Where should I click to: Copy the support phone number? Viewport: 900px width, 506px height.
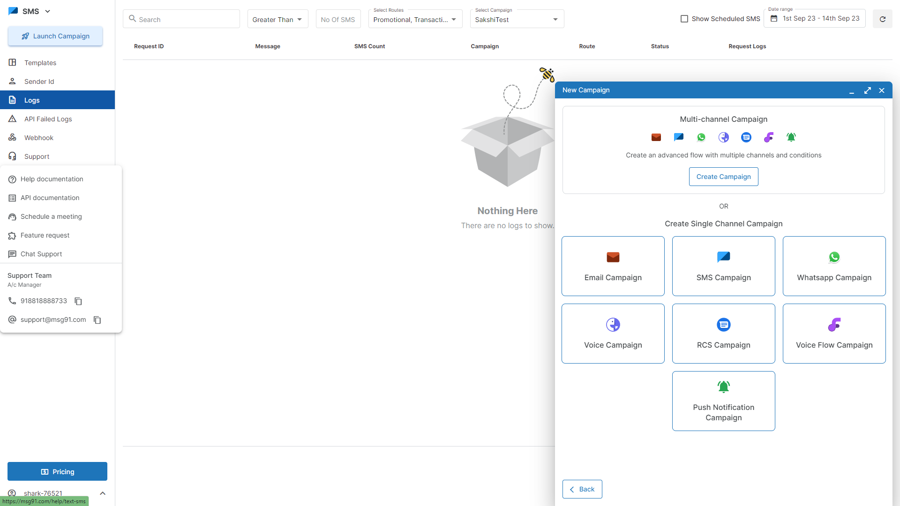point(78,301)
